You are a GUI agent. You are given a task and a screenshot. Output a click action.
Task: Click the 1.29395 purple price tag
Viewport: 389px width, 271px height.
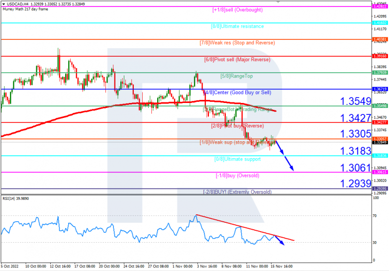pyautogui.click(x=380, y=188)
